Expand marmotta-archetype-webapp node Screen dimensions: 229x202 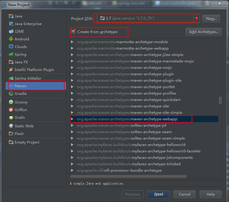tap(72, 48)
